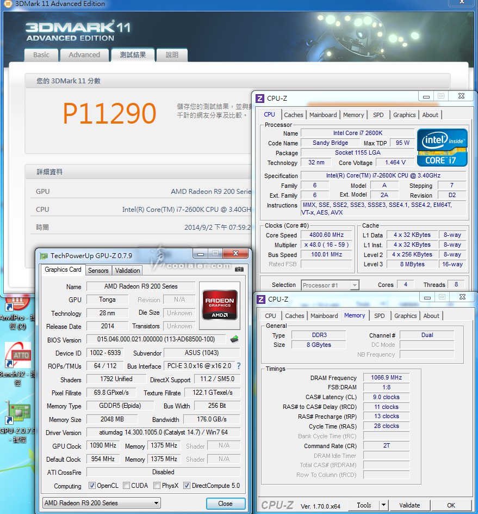Click the Bus Interface question mark icon

pyautogui.click(x=239, y=366)
